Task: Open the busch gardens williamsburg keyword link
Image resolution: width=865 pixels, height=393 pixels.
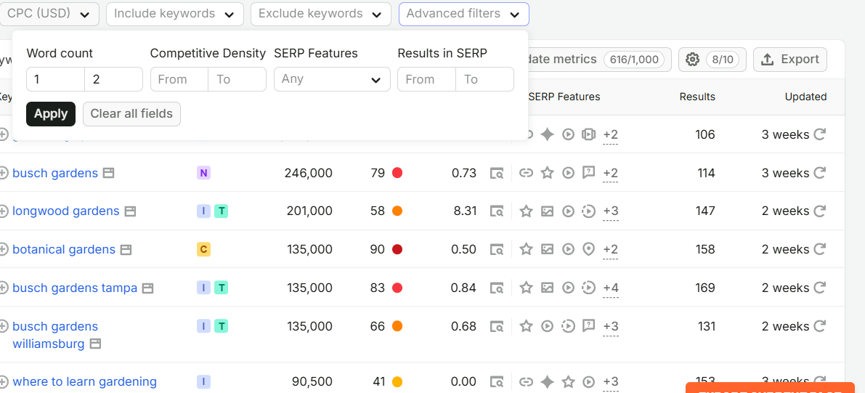Action: 55,335
